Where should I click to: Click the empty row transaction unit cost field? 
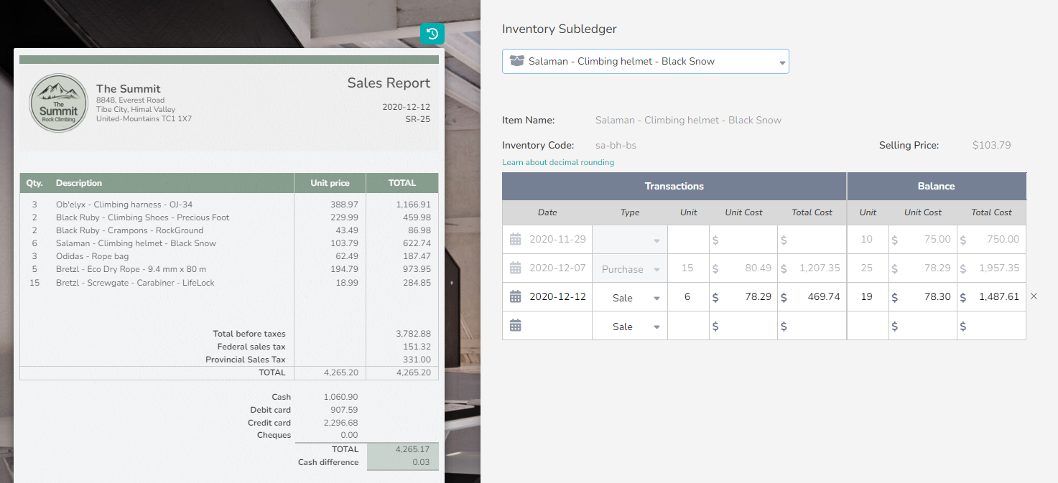pyautogui.click(x=743, y=326)
